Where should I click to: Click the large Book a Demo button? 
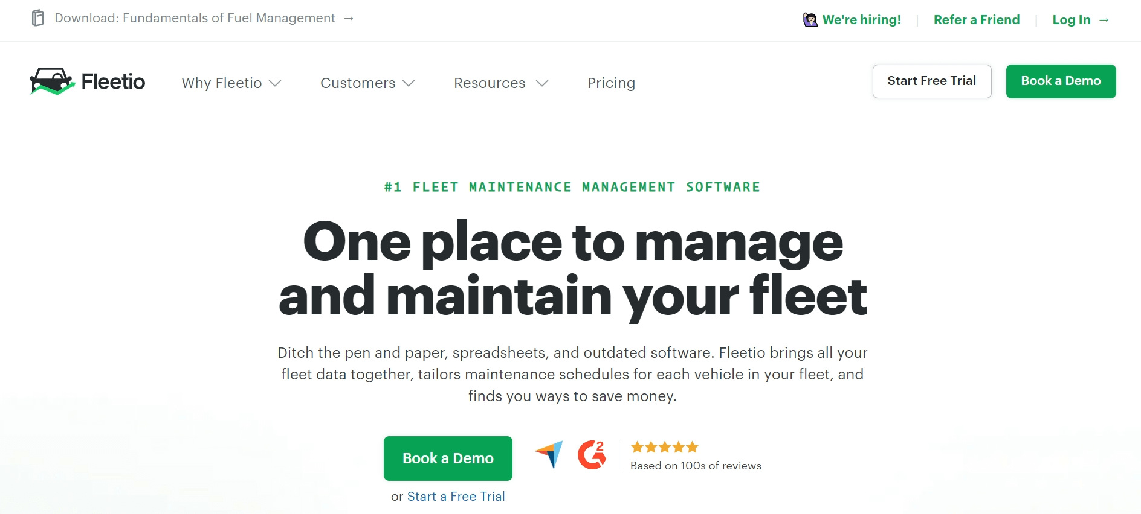[x=448, y=458]
